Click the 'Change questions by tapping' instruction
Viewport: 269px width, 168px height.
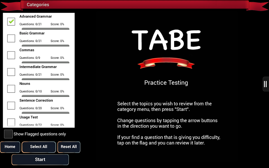pyautogui.click(x=167, y=123)
